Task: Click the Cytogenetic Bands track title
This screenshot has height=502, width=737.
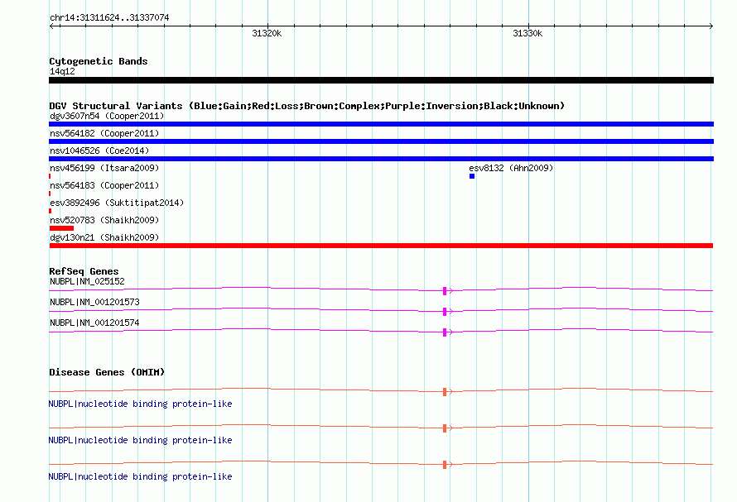Action: (x=99, y=61)
